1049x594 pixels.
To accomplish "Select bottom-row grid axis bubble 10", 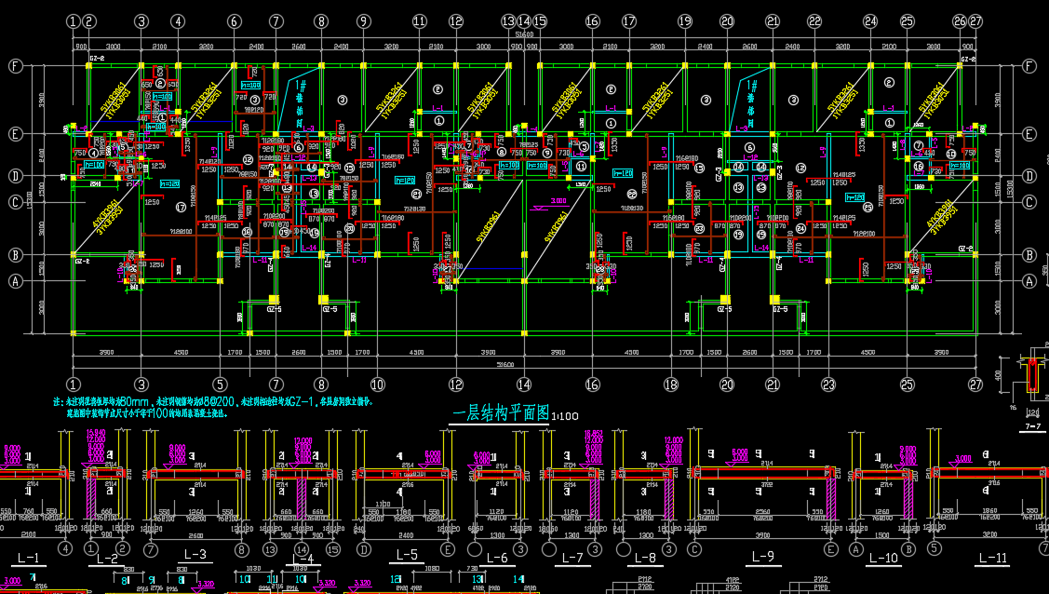I will click(x=378, y=384).
